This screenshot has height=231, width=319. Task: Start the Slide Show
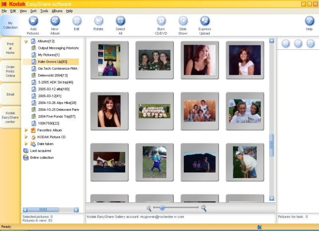click(x=183, y=21)
